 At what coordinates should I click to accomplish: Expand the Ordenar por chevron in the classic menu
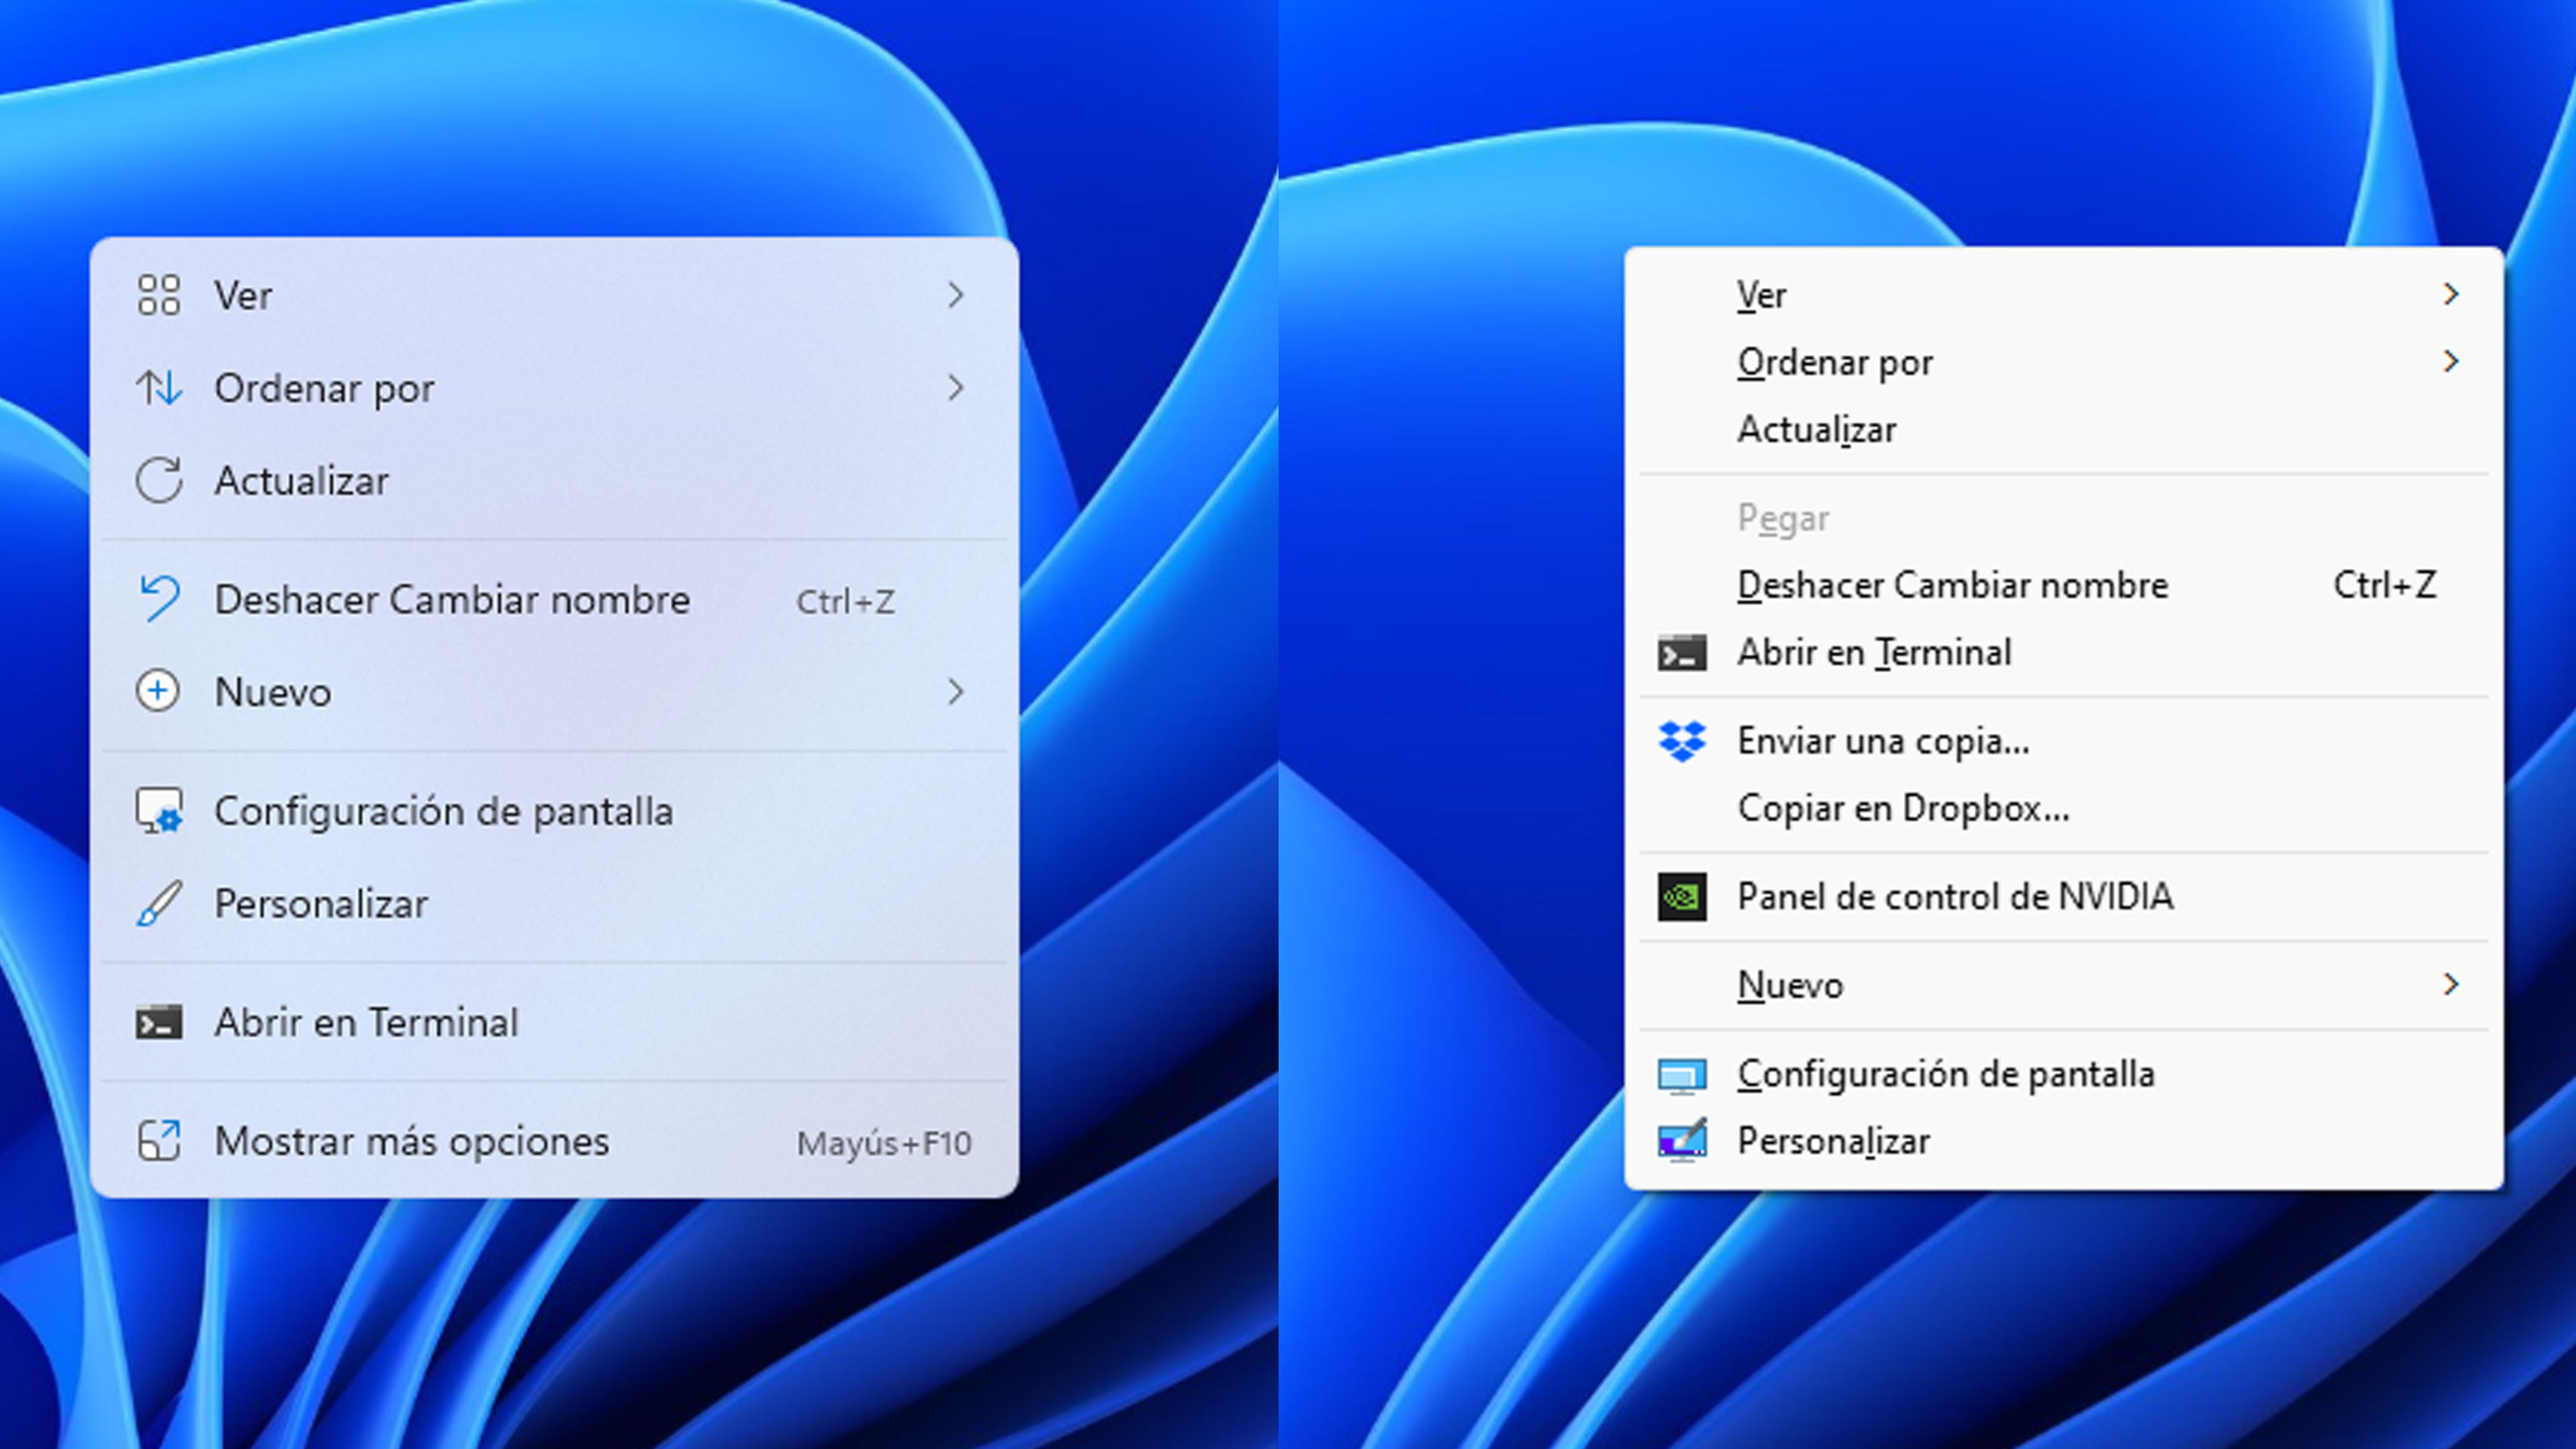2451,361
